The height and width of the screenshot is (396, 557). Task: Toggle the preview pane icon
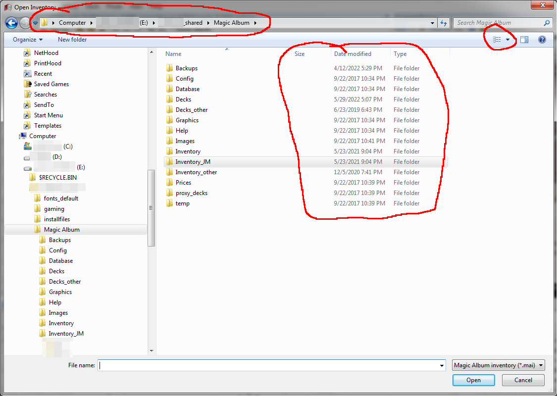(524, 40)
